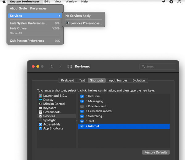Viewport: 185px width, 160px height.
Task: Show all preferences grid icon
Action: [x=69, y=66]
